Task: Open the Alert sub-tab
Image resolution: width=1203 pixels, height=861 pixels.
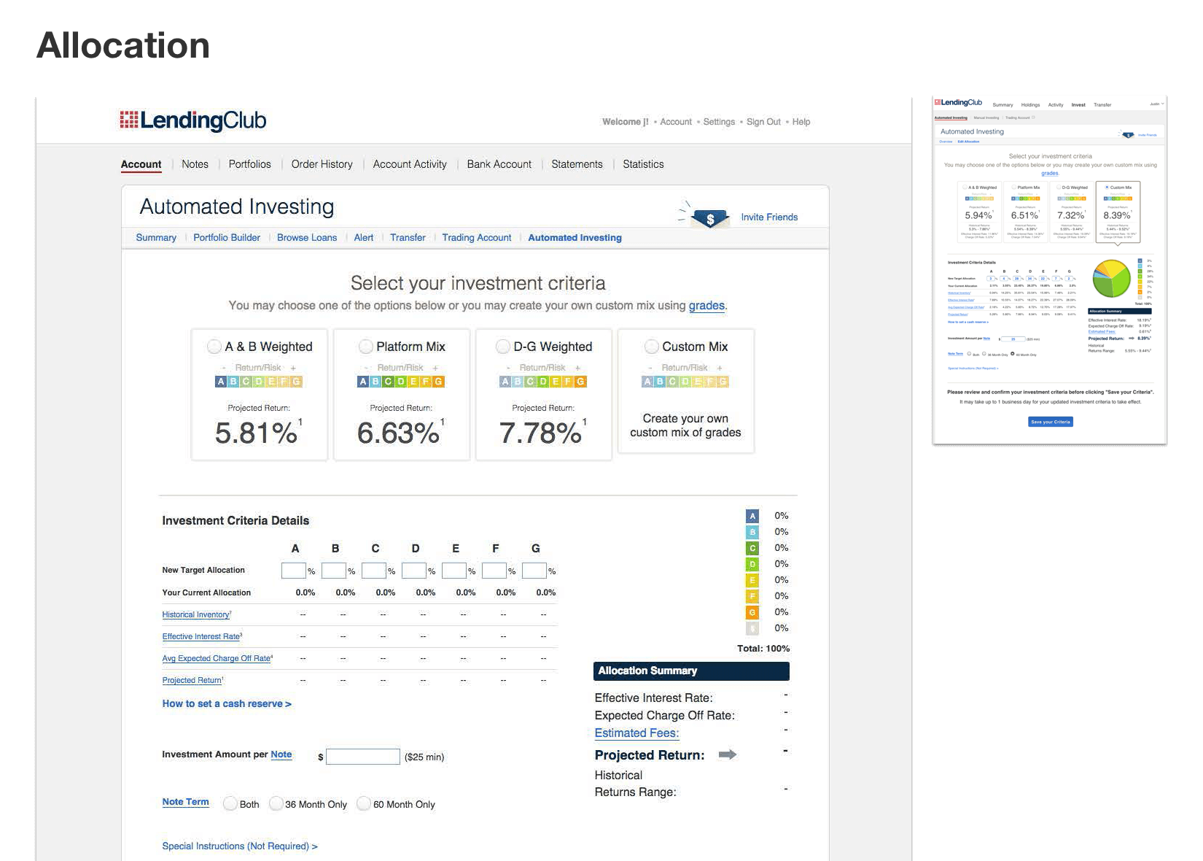Action: (364, 238)
